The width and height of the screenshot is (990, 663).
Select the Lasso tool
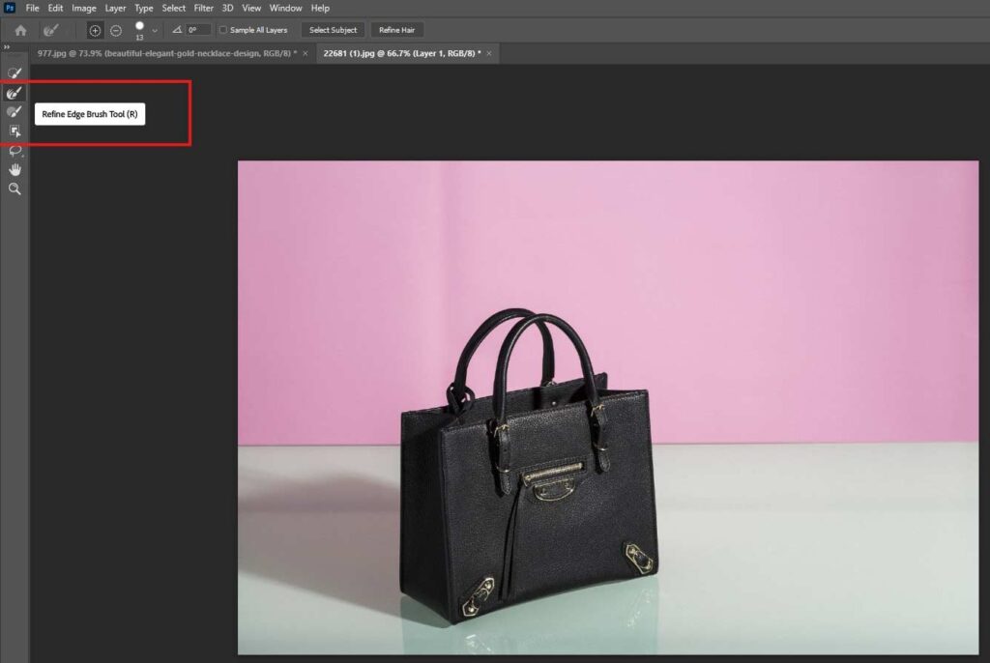coord(14,150)
